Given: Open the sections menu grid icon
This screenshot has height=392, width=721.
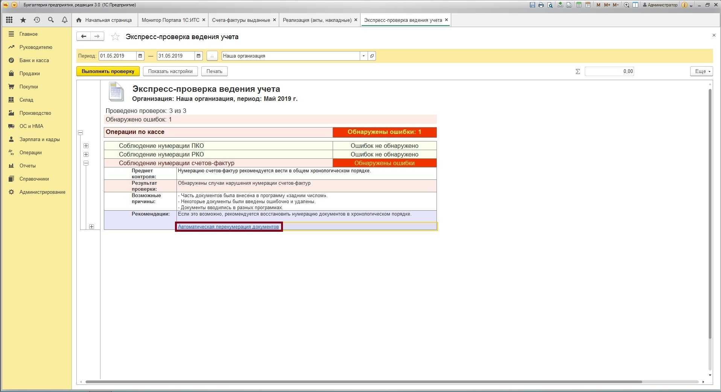Looking at the screenshot, I should coord(9,20).
